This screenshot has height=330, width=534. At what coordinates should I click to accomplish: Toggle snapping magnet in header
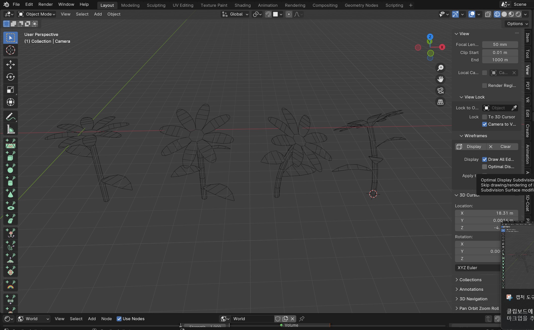click(x=268, y=14)
